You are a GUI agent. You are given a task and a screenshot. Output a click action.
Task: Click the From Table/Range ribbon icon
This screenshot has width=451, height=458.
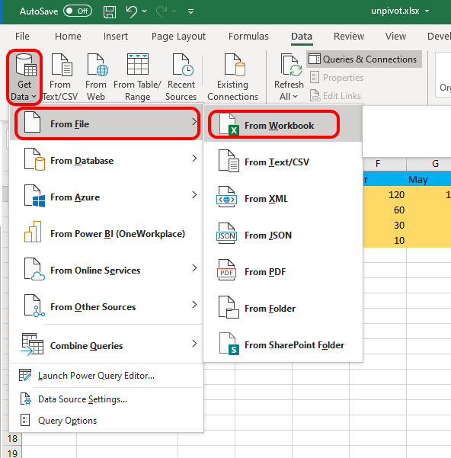tap(137, 77)
